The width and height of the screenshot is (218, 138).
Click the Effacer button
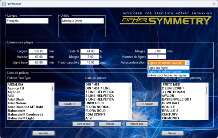pos(110,124)
